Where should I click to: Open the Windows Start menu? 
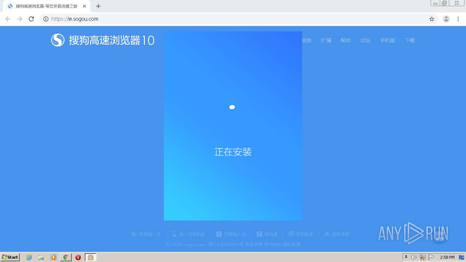coord(10,257)
